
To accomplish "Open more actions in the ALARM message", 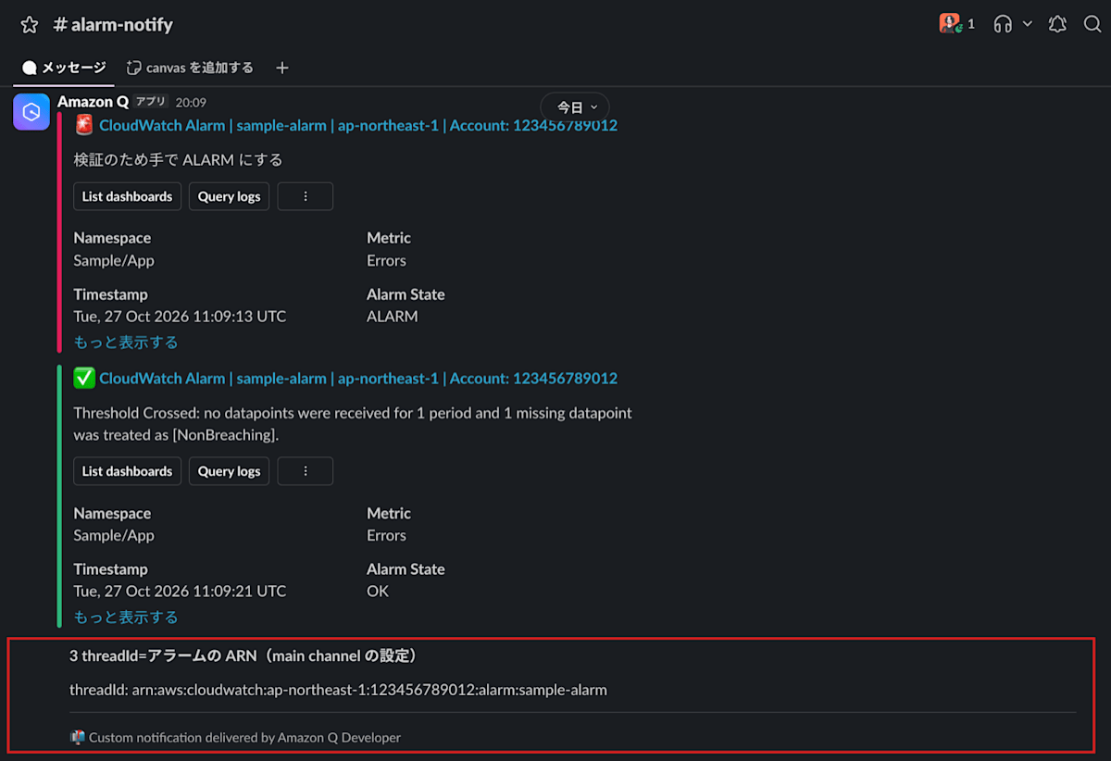I will [306, 196].
